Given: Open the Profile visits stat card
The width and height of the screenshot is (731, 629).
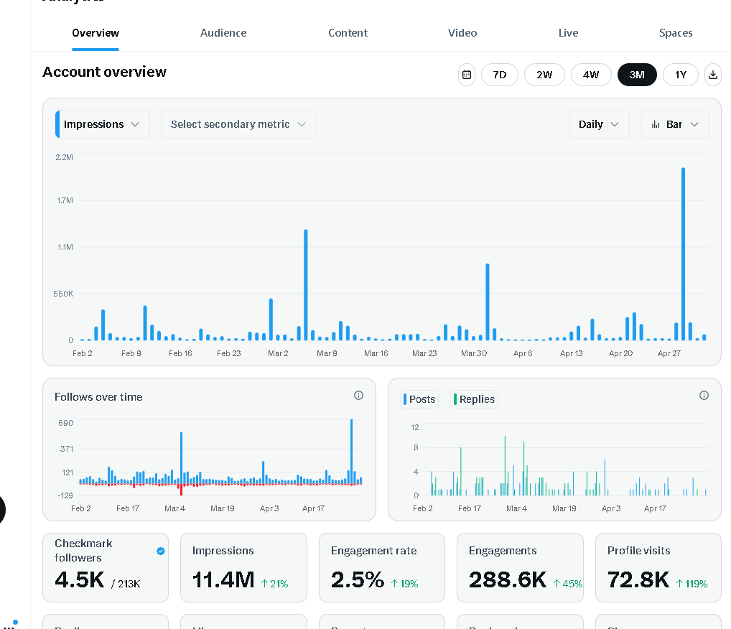Looking at the screenshot, I should (x=658, y=567).
